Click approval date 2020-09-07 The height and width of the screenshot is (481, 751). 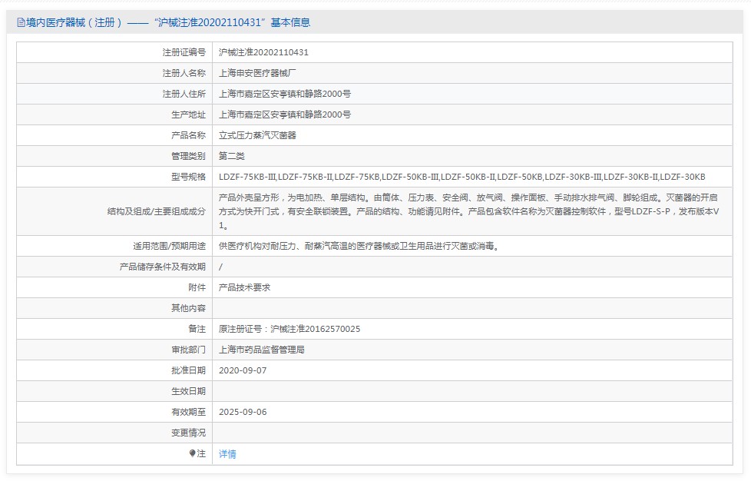coord(243,370)
